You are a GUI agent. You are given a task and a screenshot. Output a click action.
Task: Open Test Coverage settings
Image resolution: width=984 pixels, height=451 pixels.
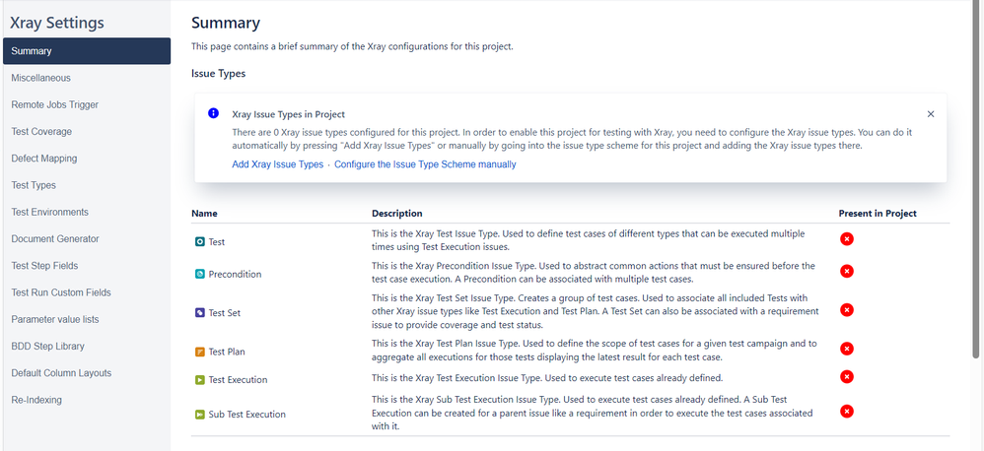click(87, 132)
